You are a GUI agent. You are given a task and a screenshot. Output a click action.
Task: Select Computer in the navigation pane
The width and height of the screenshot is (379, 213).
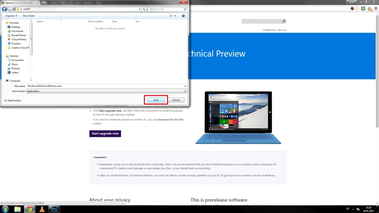click(15, 81)
